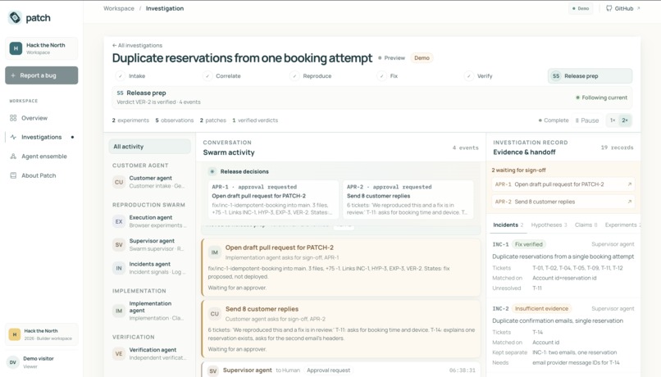Select the CU Customer agent avatar
The width and height of the screenshot is (661, 377).
(119, 182)
